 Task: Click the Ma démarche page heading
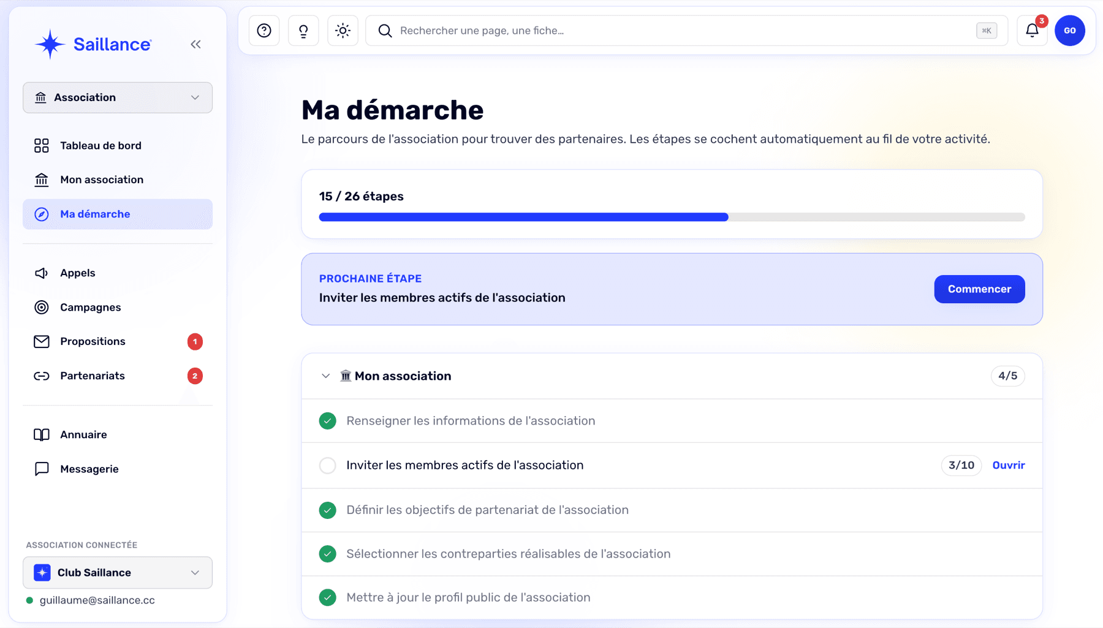tap(392, 110)
